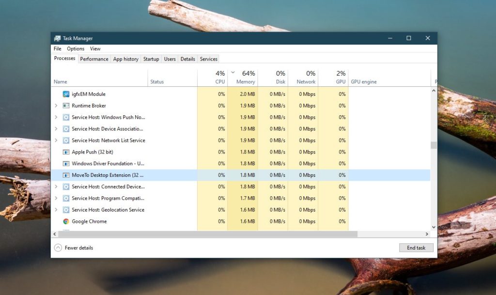Image resolution: width=496 pixels, height=295 pixels.
Task: Click the MoveTo Desktop Extension icon
Action: coord(65,175)
